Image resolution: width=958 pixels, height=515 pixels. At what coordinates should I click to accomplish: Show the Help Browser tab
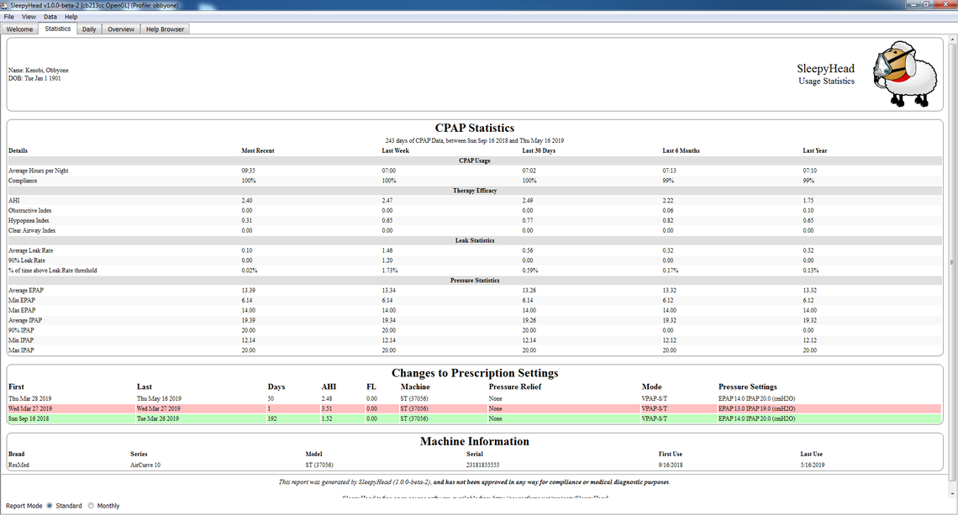165,29
